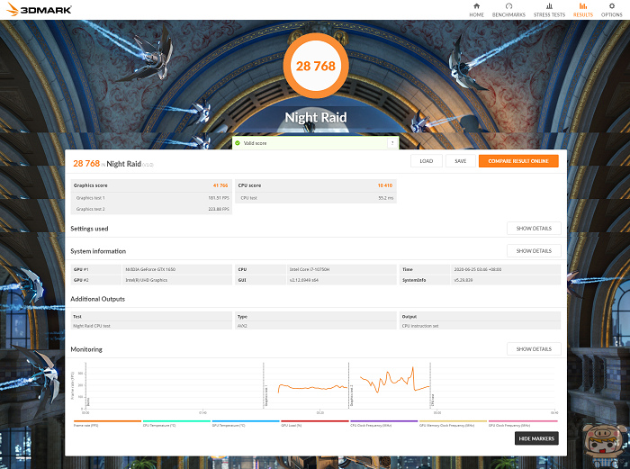This screenshot has width=630, height=469.
Task: Go to the Benchmarks tab
Action: coord(508,10)
